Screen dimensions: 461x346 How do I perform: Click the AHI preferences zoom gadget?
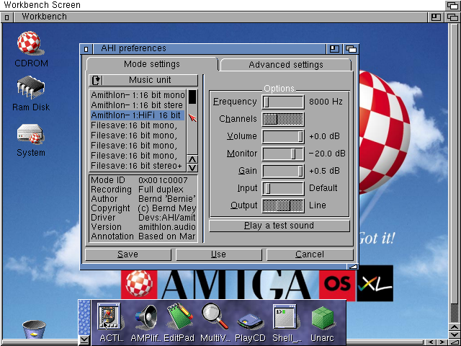pyautogui.click(x=334, y=49)
